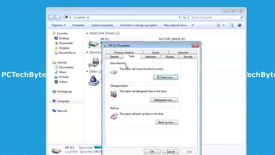
Task: Cancel the HP (C:) Properties dialog
Action: (171, 152)
